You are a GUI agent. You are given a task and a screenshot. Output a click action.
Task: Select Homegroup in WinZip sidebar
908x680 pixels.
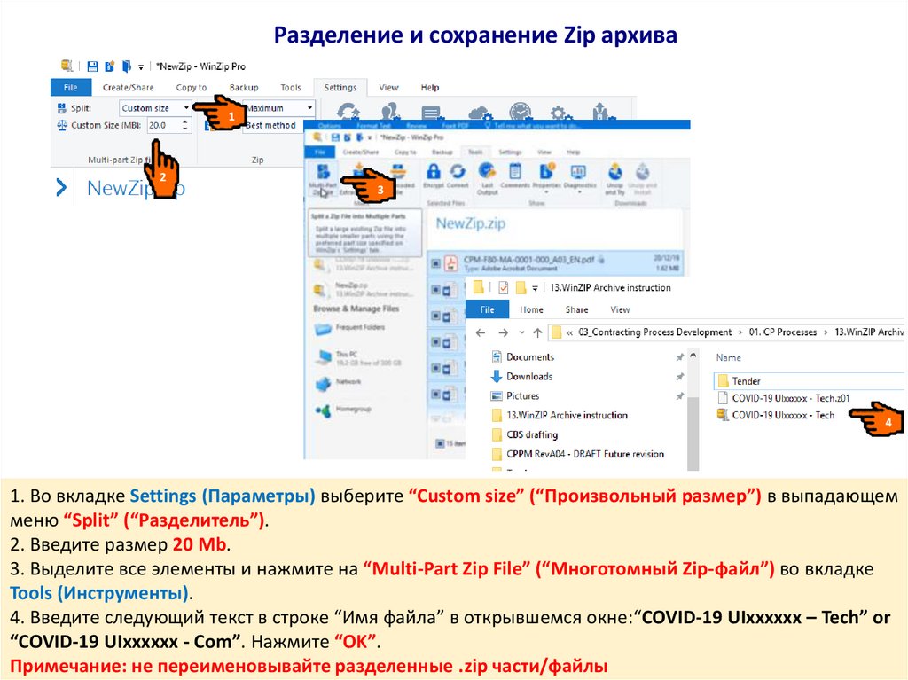(x=343, y=410)
